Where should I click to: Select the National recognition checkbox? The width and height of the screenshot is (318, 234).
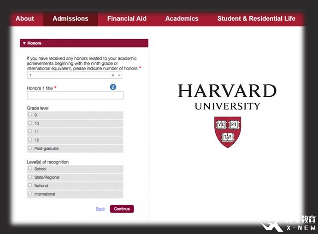(30, 185)
